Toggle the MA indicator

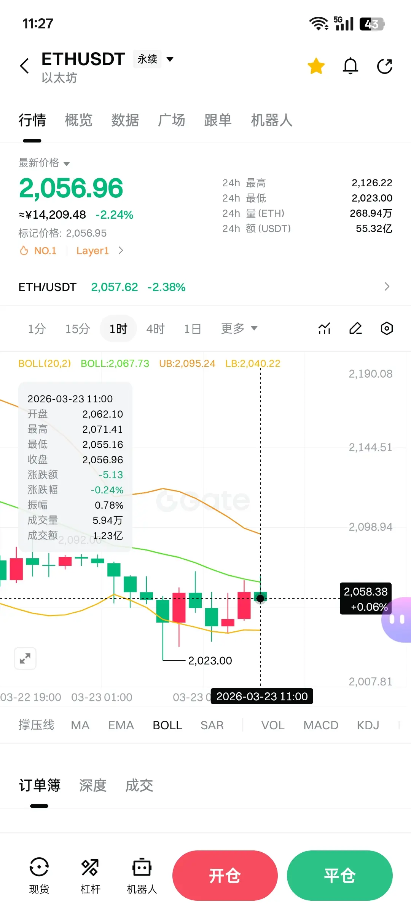click(80, 725)
